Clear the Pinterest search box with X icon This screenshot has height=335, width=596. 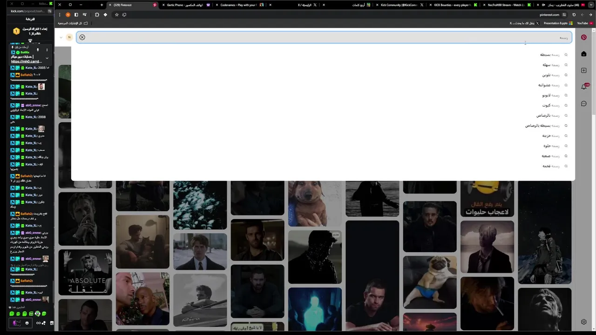coord(82,37)
